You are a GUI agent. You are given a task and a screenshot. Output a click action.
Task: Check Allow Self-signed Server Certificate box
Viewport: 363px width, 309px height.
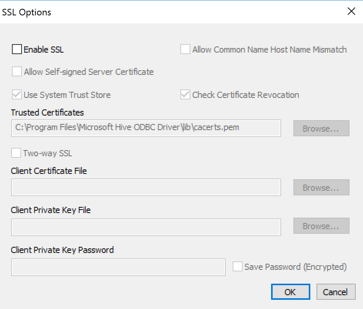17,71
